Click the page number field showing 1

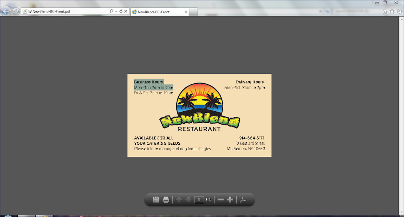[x=199, y=199]
